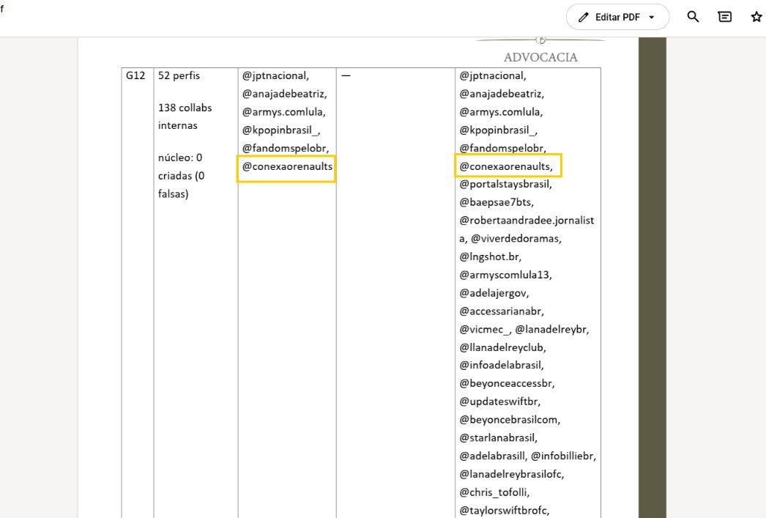Click the star favorite icon
Viewport: 766px width, 518px height.
(756, 17)
